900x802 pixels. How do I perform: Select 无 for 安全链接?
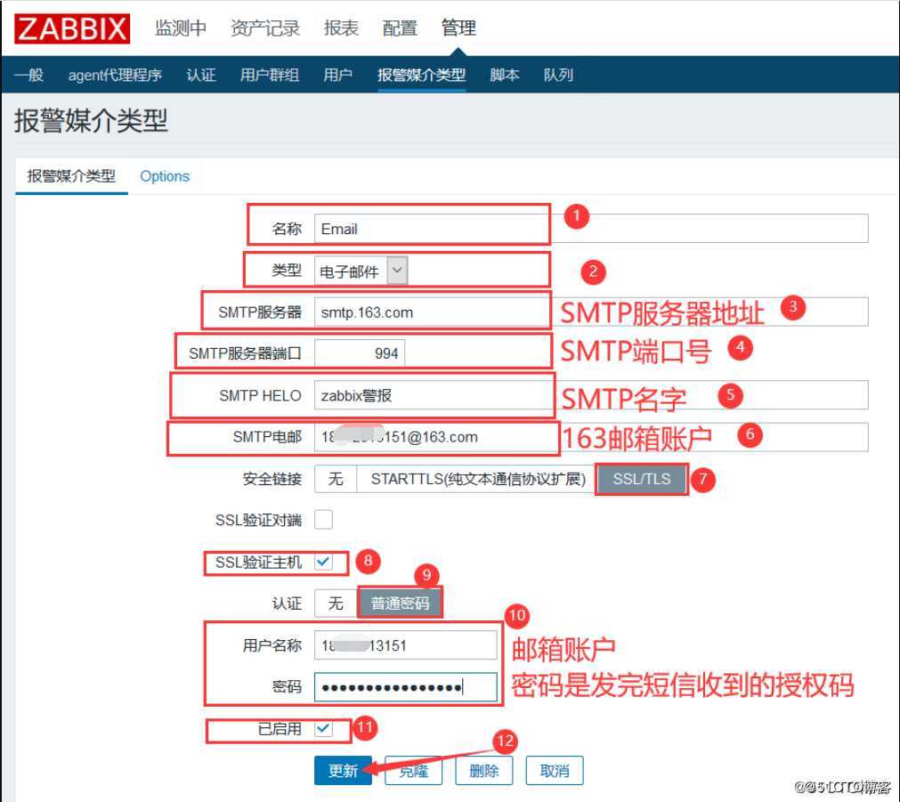point(336,479)
